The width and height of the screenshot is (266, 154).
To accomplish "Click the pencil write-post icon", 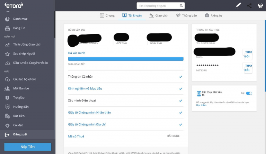I will tap(238, 6).
